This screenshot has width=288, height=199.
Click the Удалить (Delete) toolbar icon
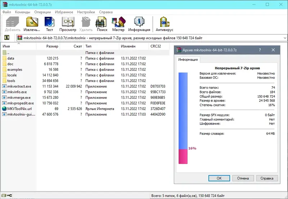click(86, 22)
